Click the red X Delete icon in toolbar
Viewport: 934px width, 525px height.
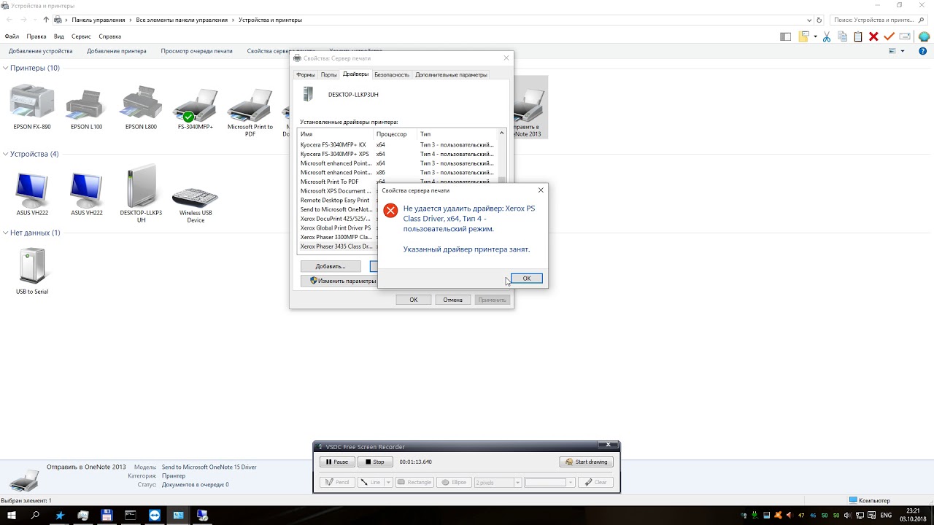pyautogui.click(x=873, y=36)
